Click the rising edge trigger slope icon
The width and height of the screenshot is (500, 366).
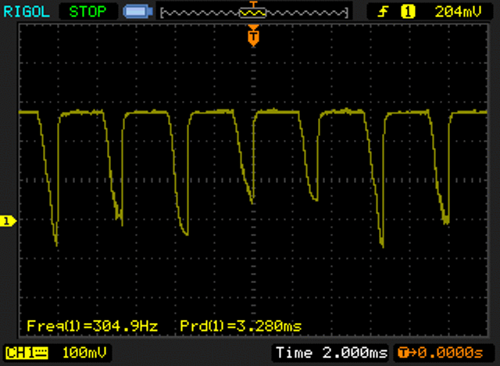tap(383, 13)
